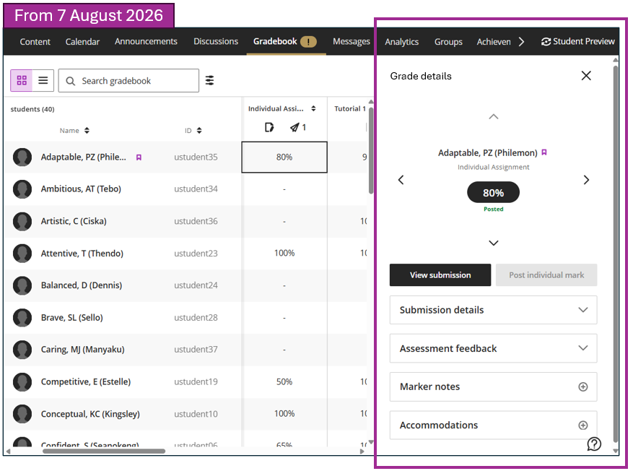Open the gradebook filter options icon

[209, 80]
